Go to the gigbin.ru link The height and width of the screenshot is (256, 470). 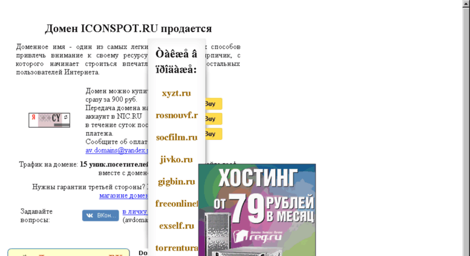pyautogui.click(x=176, y=182)
